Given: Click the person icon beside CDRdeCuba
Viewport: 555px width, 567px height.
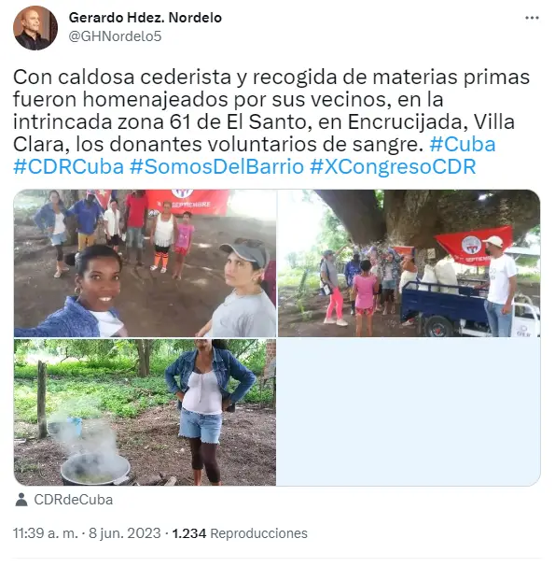Looking at the screenshot, I should click(x=21, y=500).
